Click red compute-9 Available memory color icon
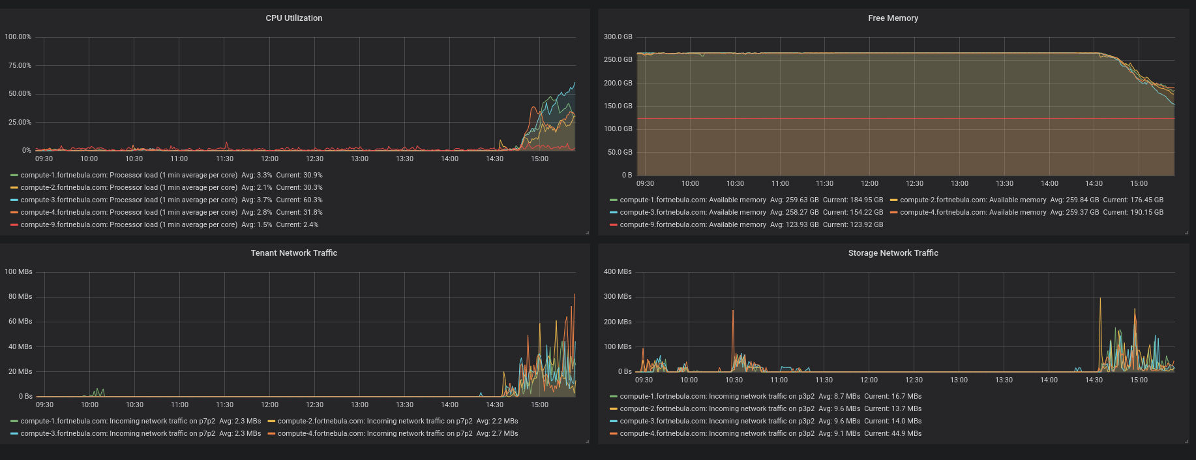Screen dimensions: 1196x460 pyautogui.click(x=613, y=224)
